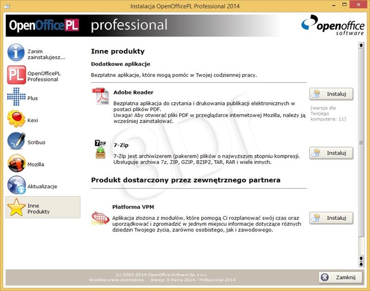Close the window with the red X

pos(358,5)
